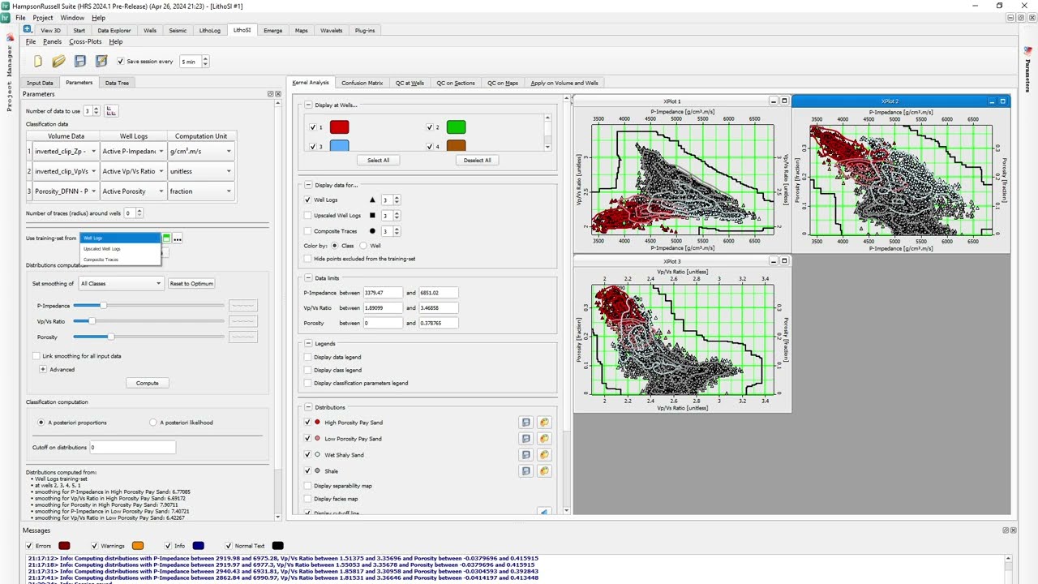The height and width of the screenshot is (584, 1038).
Task: Collapse the Display at Wells section
Action: point(309,105)
